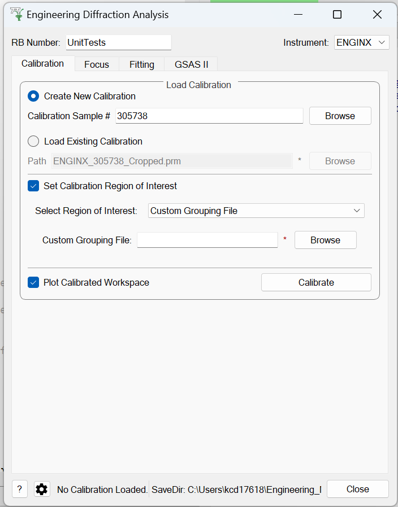The width and height of the screenshot is (398, 507).
Task: Click the Calibrate button
Action: [x=316, y=282]
